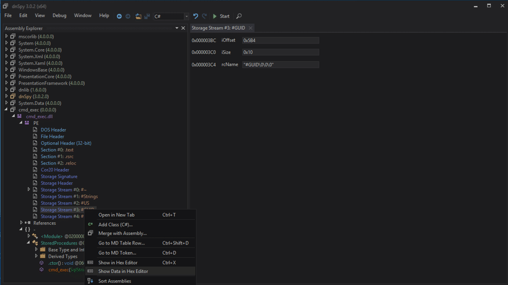This screenshot has width=508, height=285.
Task: Click the namespace braces icon
Action: coord(27,229)
